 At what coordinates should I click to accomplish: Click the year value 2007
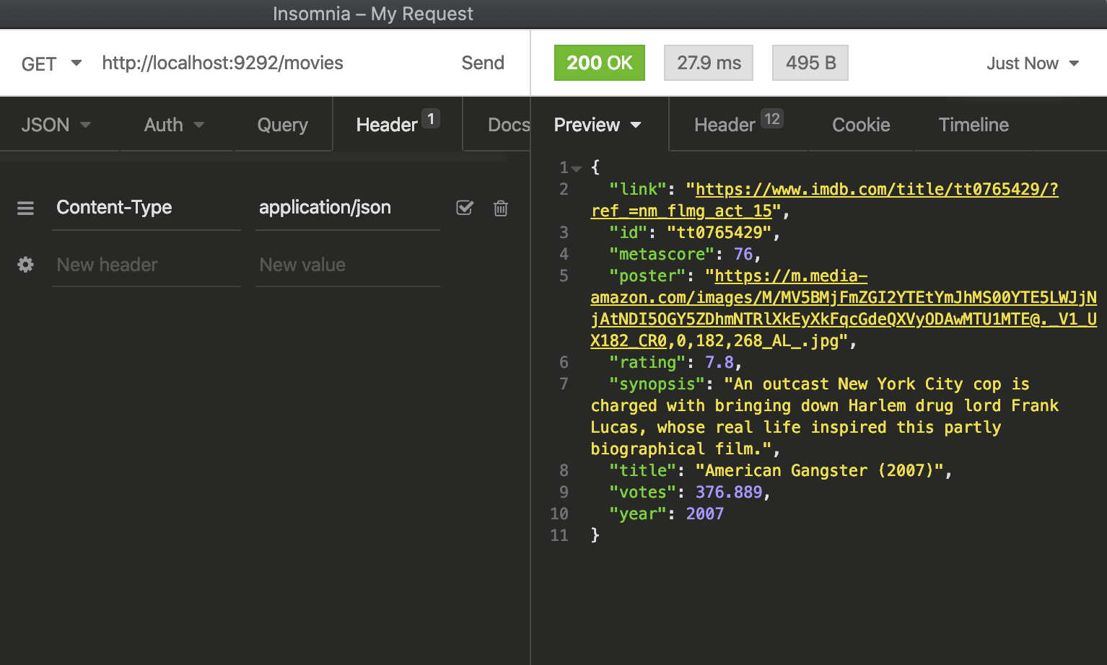point(705,514)
